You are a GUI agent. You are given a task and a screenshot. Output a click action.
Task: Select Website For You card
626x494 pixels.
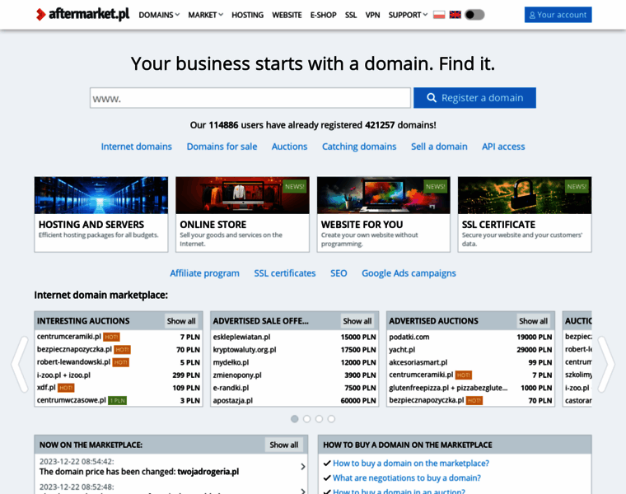coord(384,214)
